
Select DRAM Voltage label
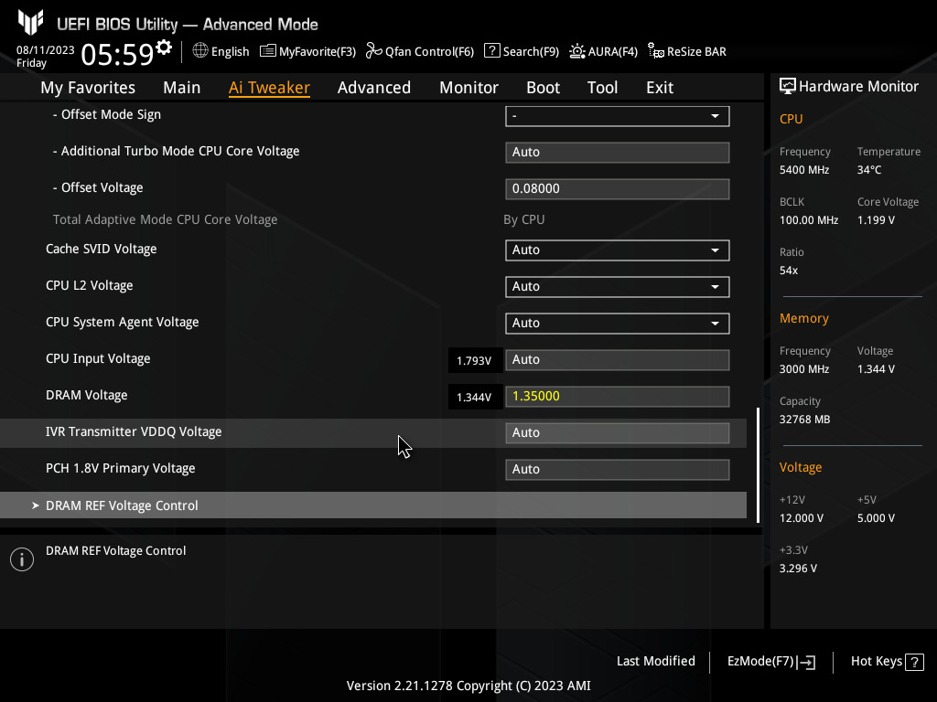coord(87,395)
